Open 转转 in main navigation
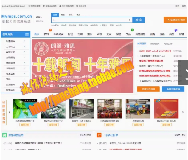Screen dimensions: 188x160 [46, 34]
